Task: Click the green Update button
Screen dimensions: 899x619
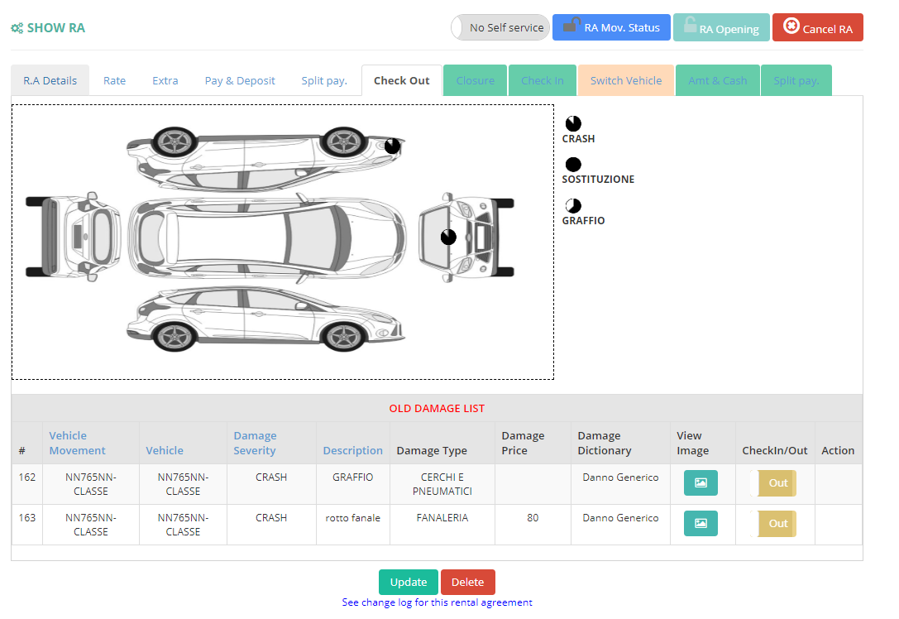Action: pyautogui.click(x=409, y=582)
